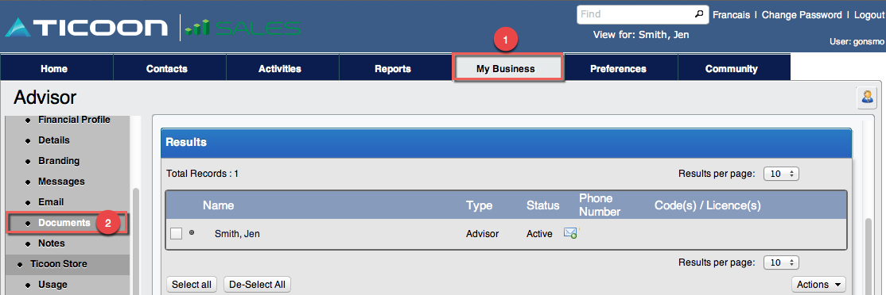The height and width of the screenshot is (295, 886).
Task: Open Details in the sidebar
Action: [x=53, y=140]
